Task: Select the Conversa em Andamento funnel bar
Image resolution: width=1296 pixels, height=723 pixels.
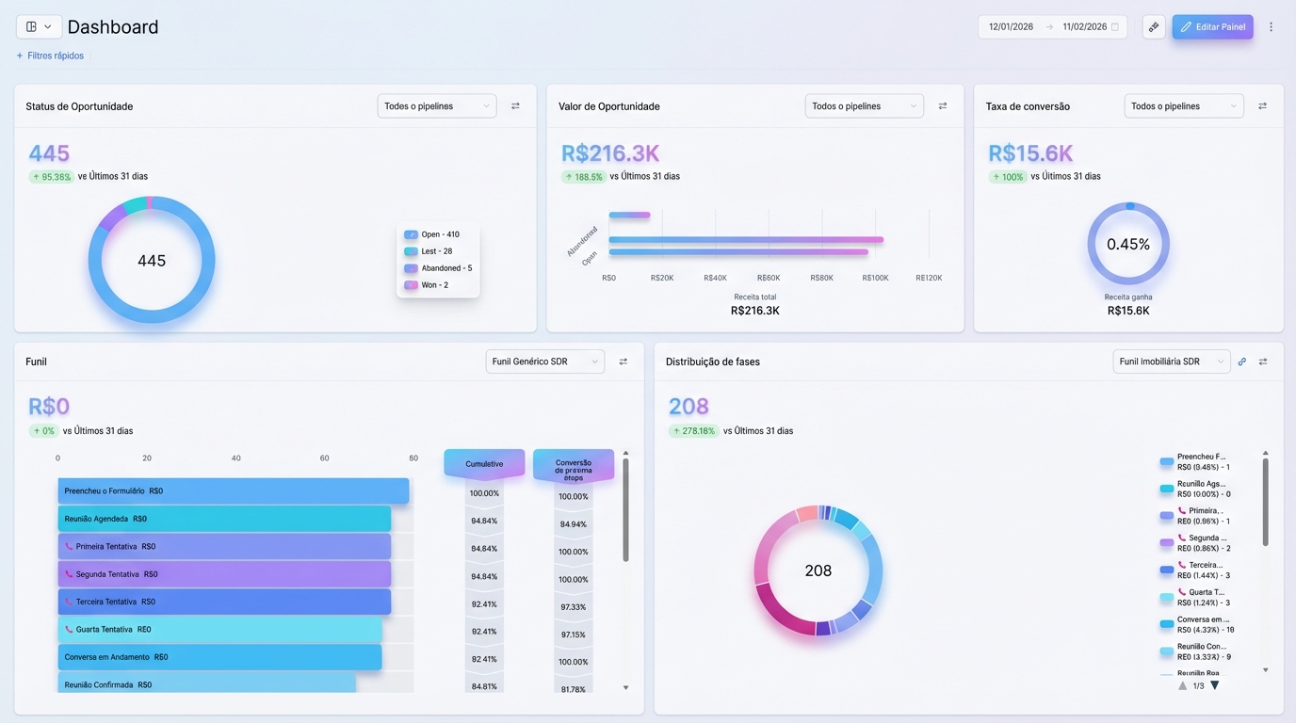Action: click(x=219, y=657)
